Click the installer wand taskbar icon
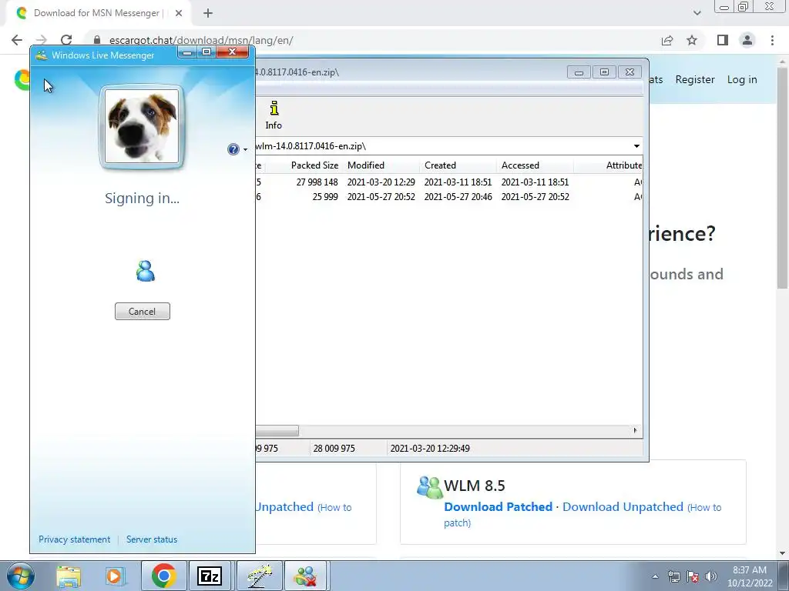Screen dimensions: 789x591 click(259, 576)
